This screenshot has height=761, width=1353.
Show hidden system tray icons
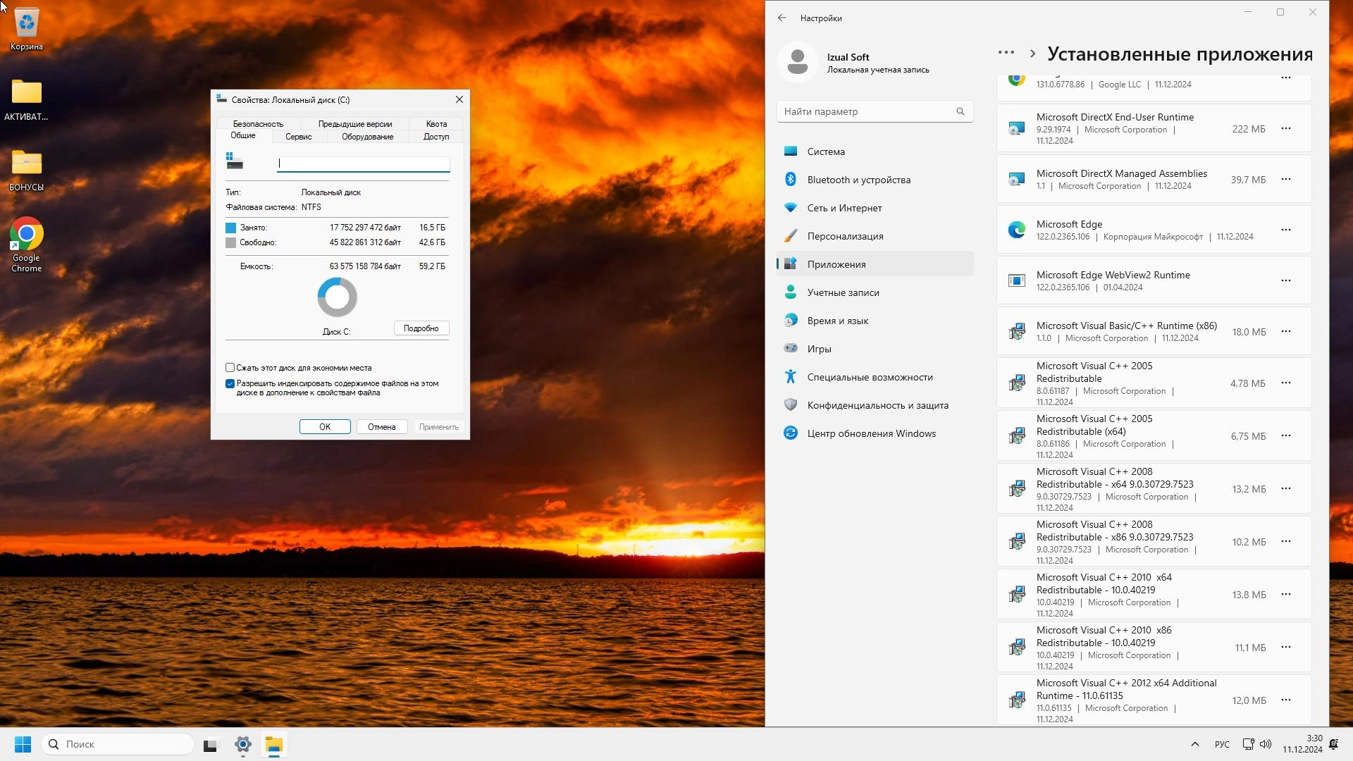tap(1194, 744)
